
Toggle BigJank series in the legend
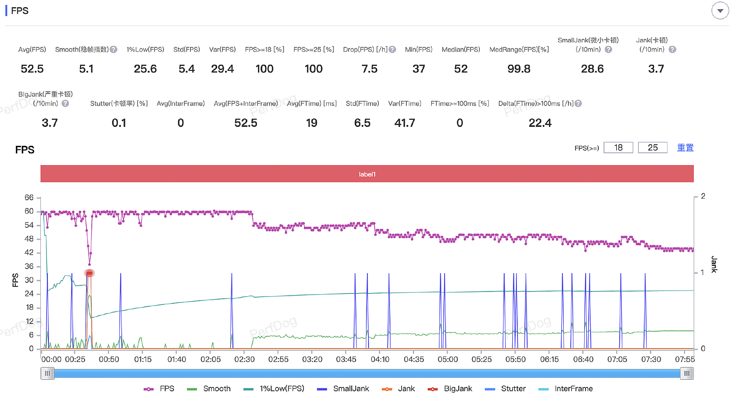(x=450, y=388)
